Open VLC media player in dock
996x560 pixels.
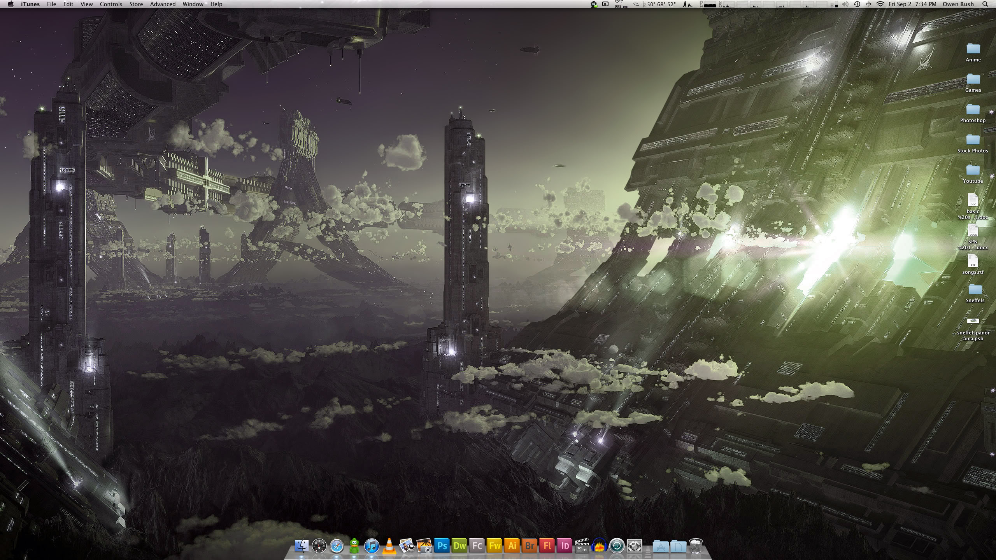point(389,546)
